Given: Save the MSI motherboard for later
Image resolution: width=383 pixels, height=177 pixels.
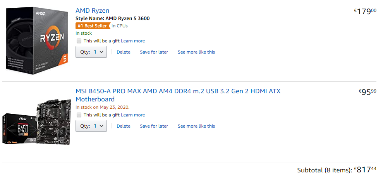Looking at the screenshot, I should coord(154,126).
